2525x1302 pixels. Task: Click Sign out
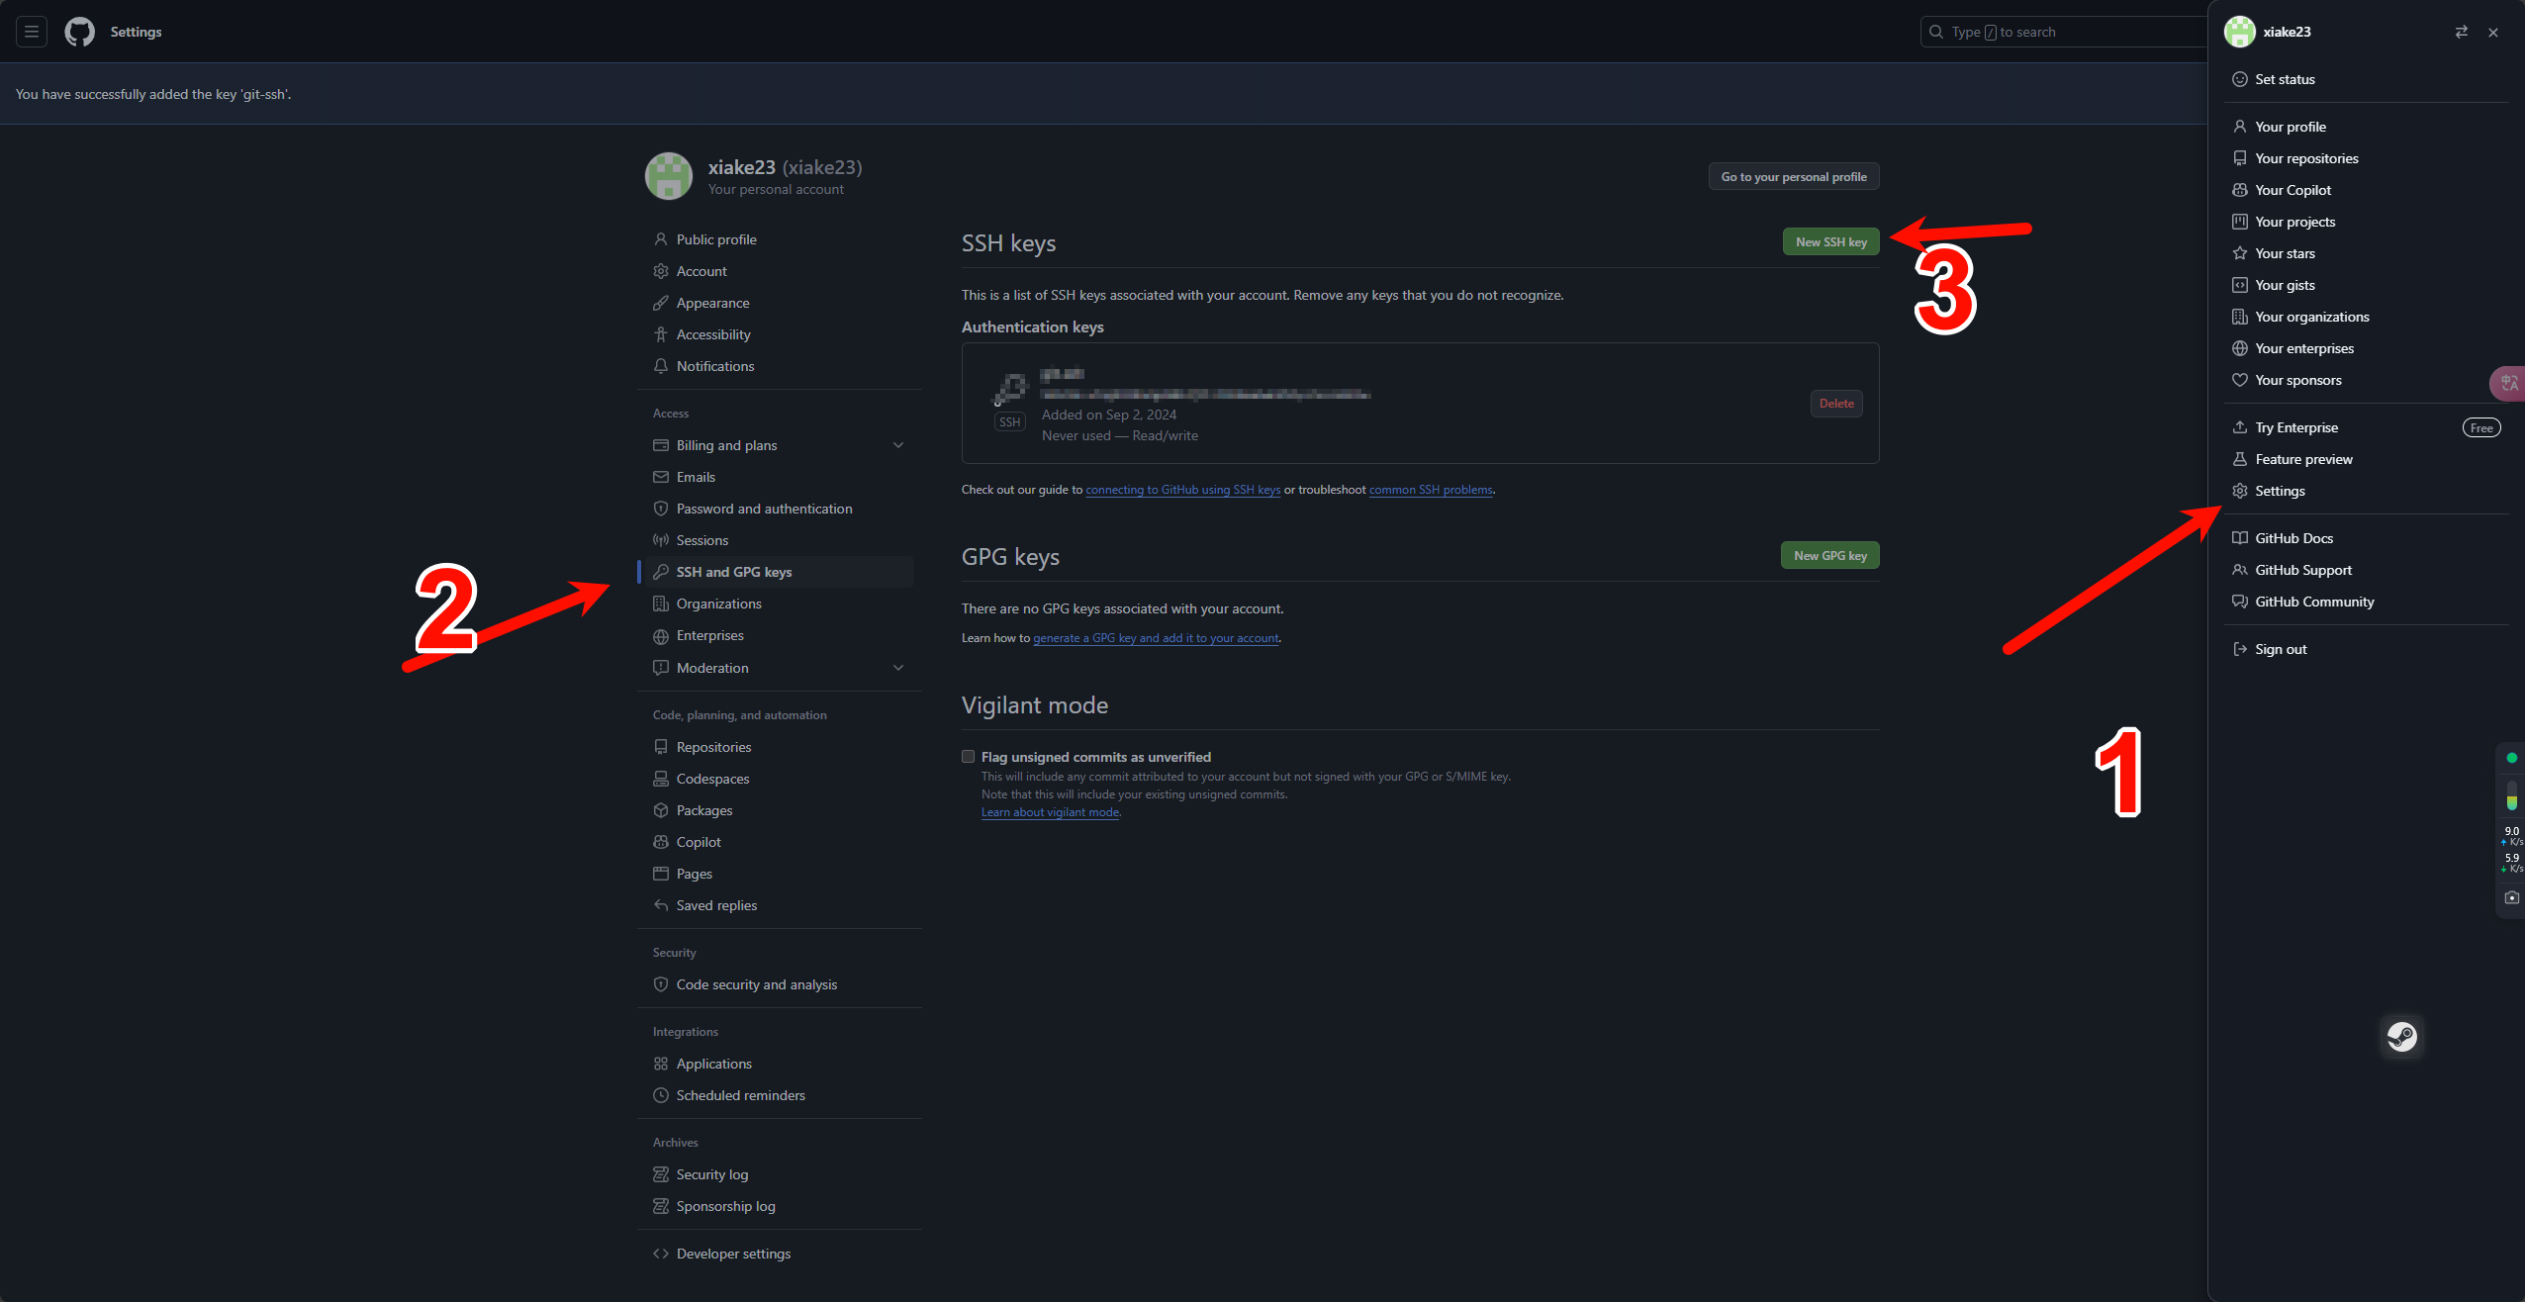(2366, 649)
